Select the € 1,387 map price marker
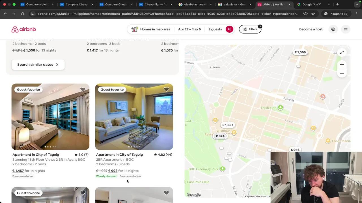The image size is (362, 203). point(228,125)
